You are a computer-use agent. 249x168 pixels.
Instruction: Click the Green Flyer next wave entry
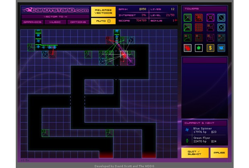click(x=205, y=140)
